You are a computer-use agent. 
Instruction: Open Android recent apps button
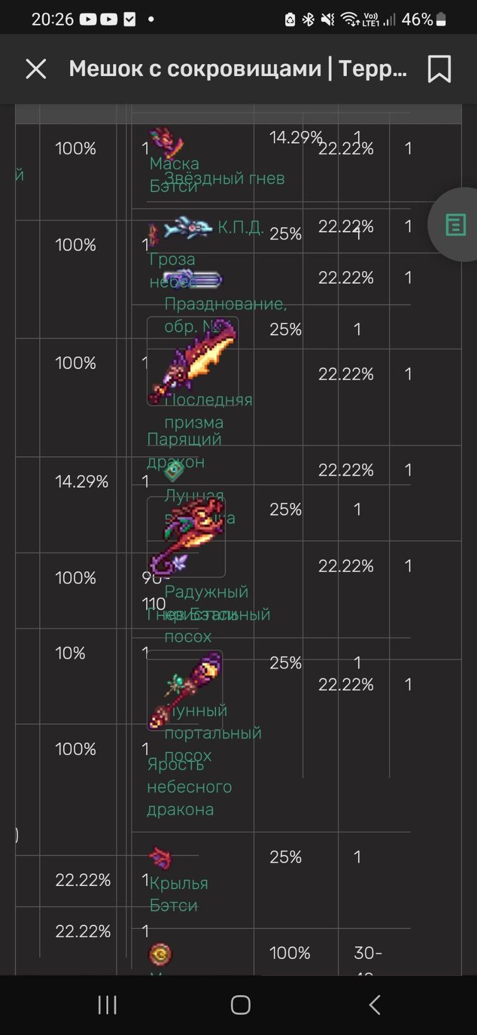pyautogui.click(x=107, y=1005)
